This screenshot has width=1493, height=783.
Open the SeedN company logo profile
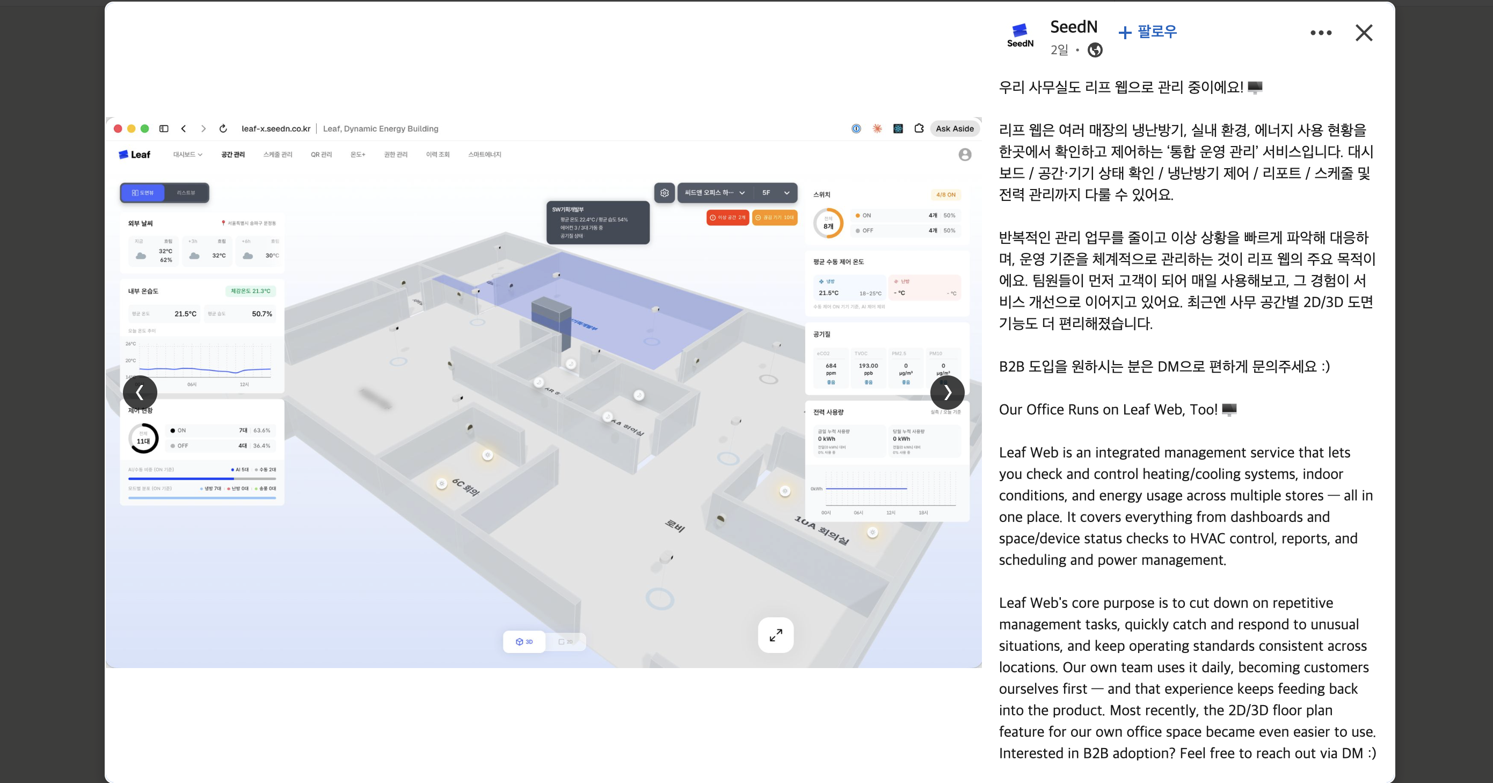(1020, 35)
